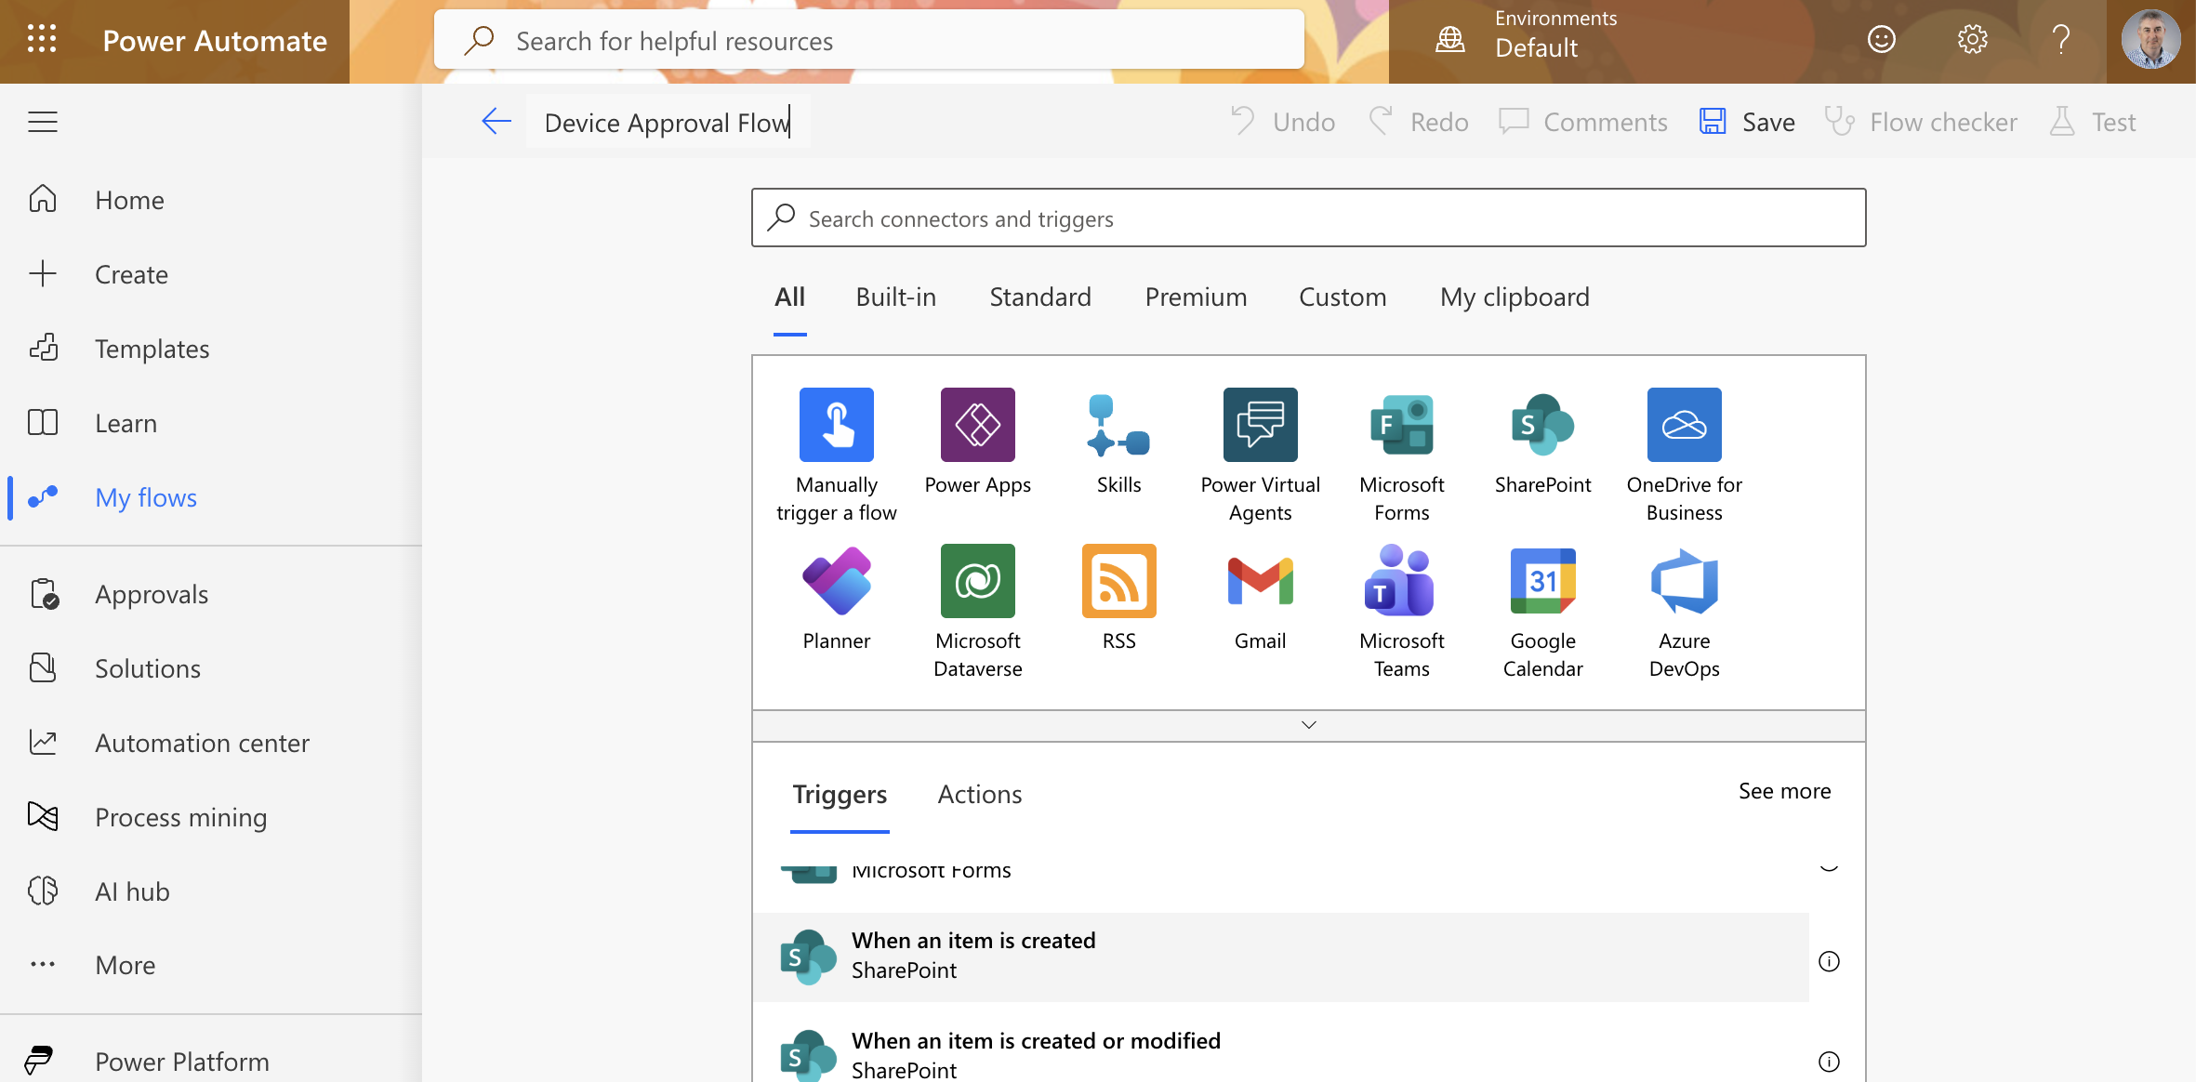Click the Power Automate title
Image resolution: width=2196 pixels, height=1082 pixels.
point(215,41)
